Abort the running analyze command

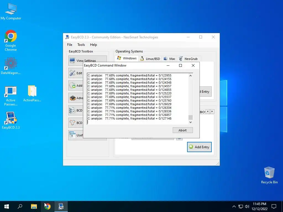183,130
